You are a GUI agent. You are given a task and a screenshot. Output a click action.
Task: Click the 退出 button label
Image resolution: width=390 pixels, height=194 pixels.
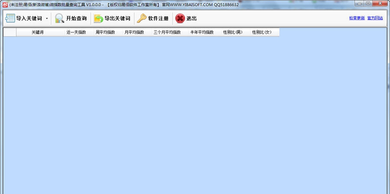click(x=192, y=19)
